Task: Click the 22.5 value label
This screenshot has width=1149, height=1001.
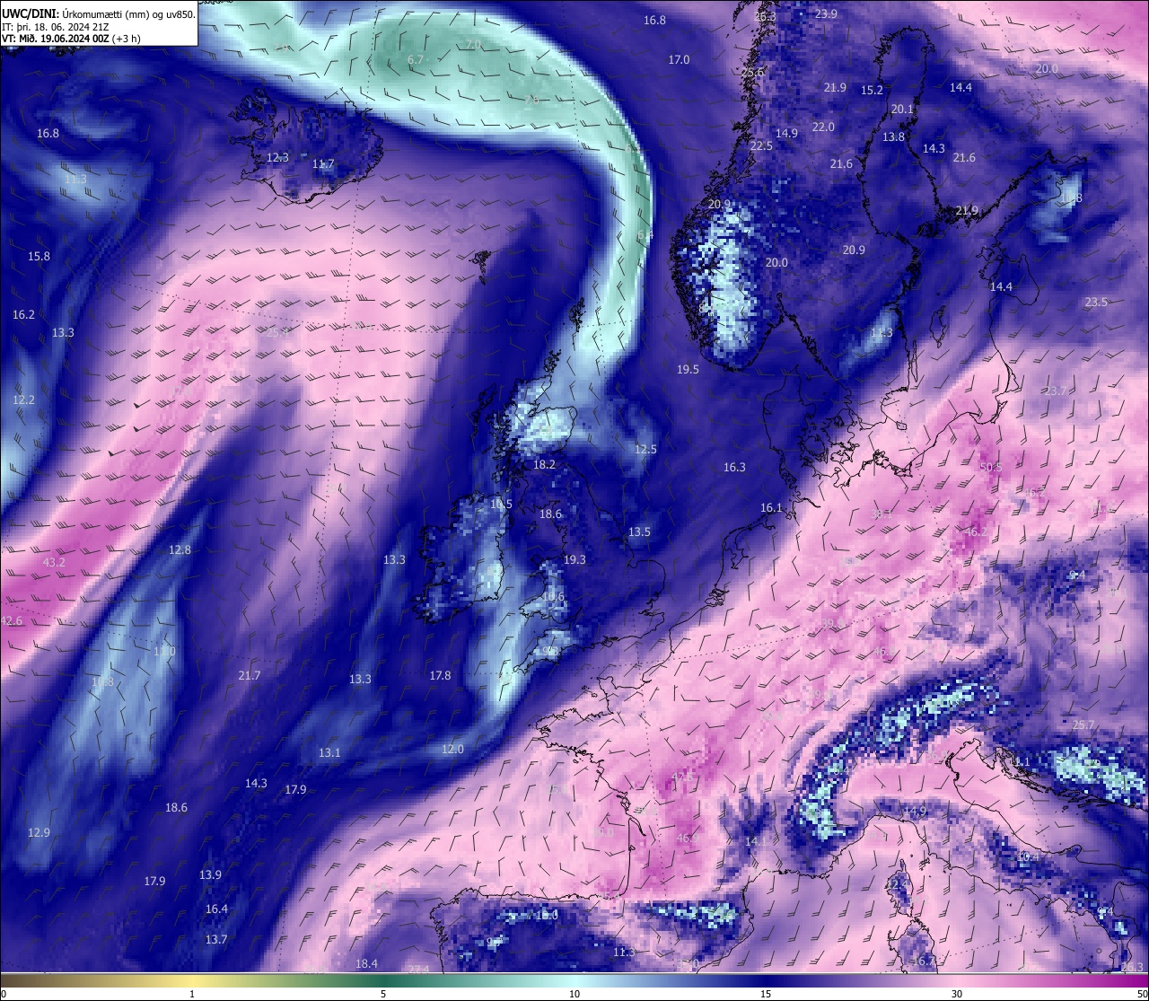Action: 761,145
